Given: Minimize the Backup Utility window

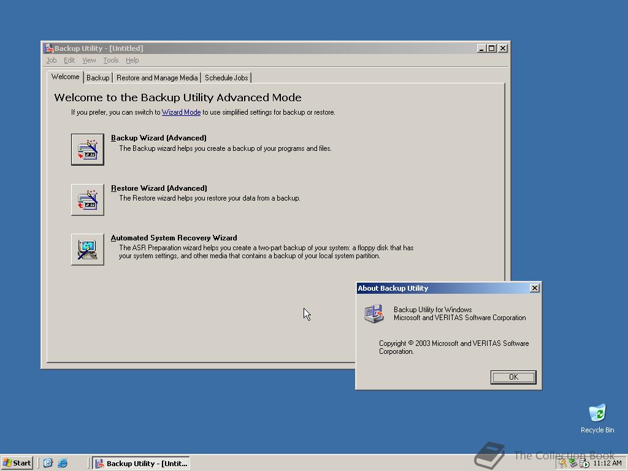Looking at the screenshot, I should tap(482, 48).
